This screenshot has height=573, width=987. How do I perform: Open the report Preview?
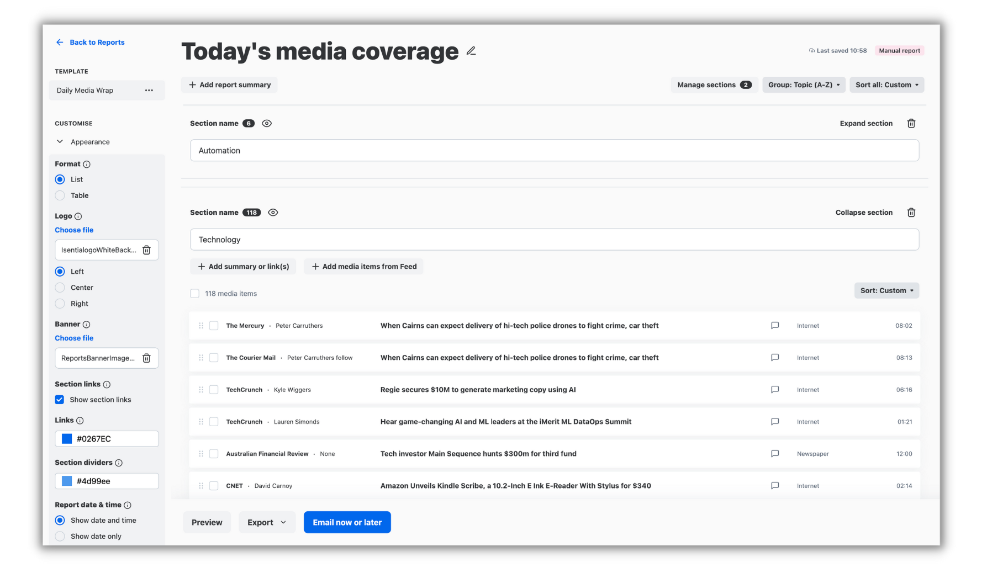207,522
